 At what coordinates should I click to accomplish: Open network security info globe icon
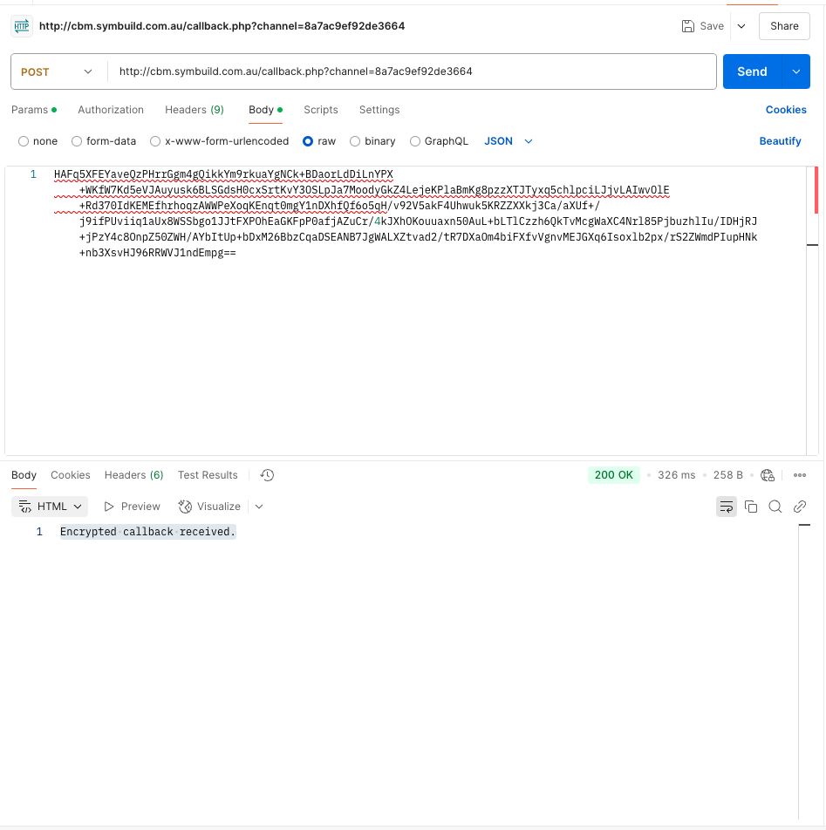[768, 475]
